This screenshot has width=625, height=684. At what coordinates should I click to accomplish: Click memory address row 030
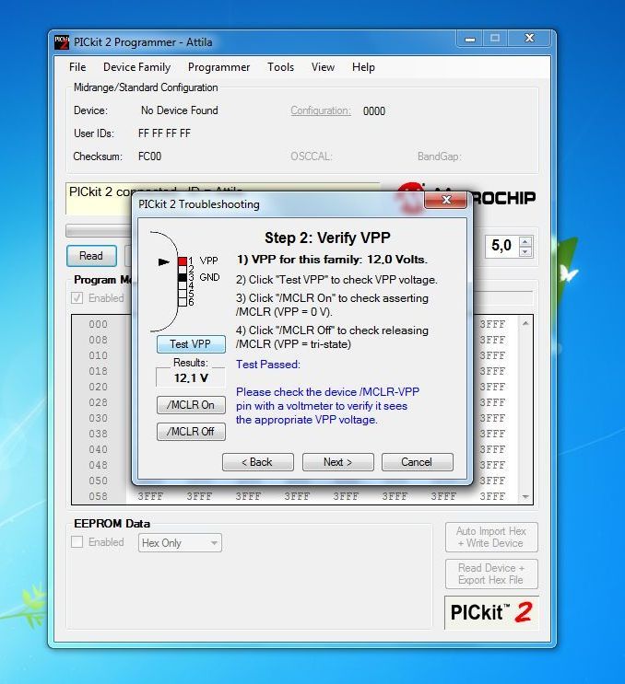[x=98, y=418]
